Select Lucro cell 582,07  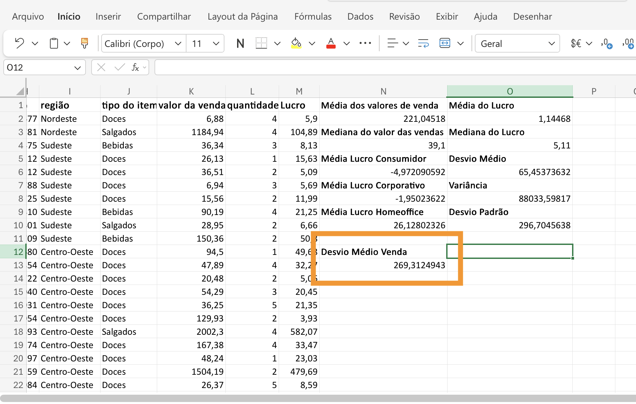[299, 332]
